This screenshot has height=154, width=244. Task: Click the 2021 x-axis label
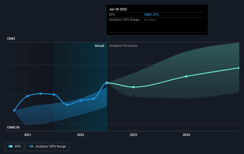28,135
